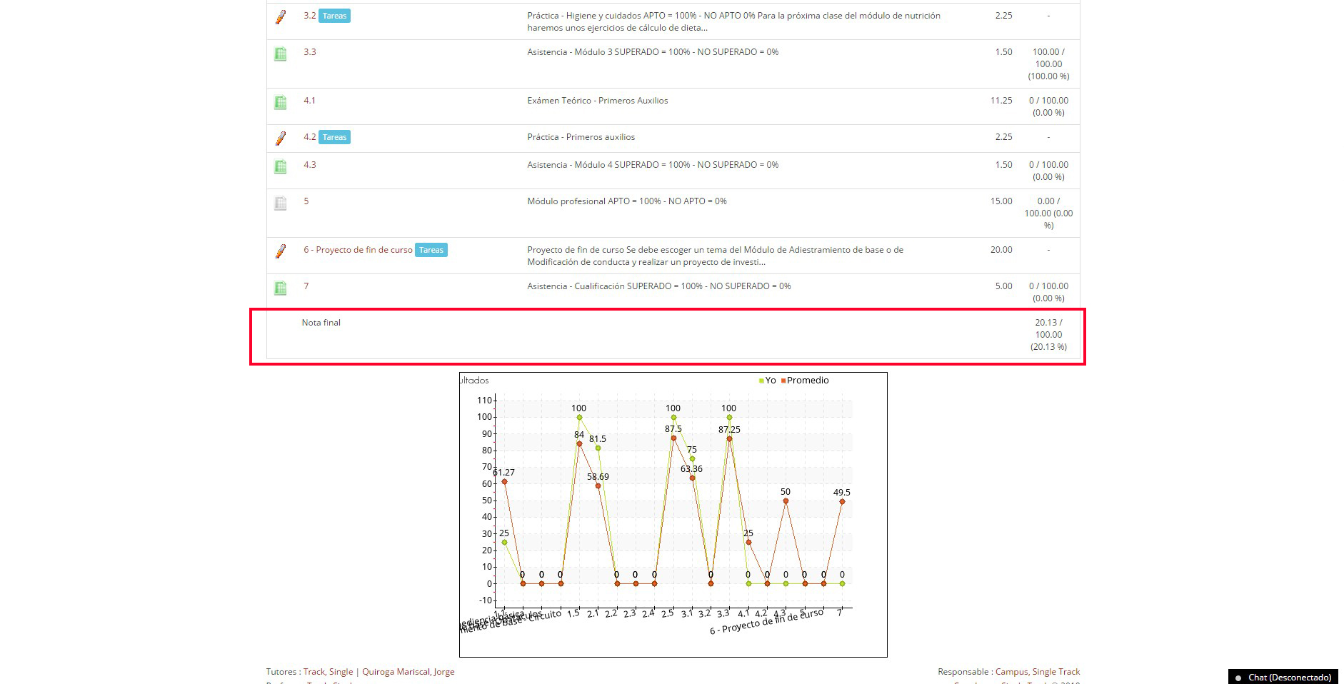Click the 'Responsable :' label

tap(965, 671)
